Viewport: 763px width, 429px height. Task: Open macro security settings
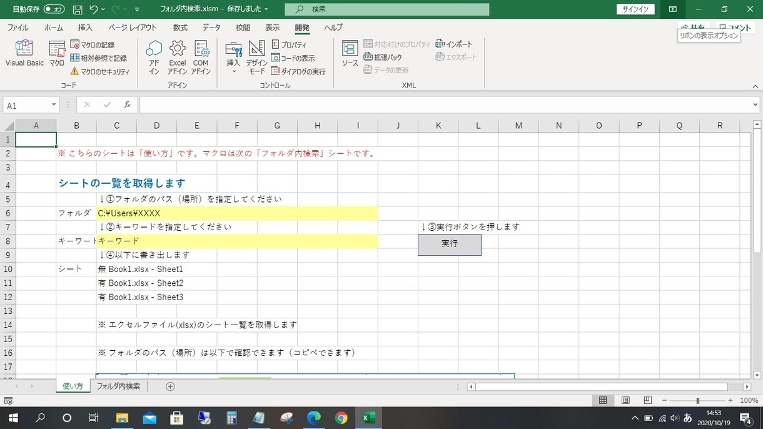(x=100, y=71)
